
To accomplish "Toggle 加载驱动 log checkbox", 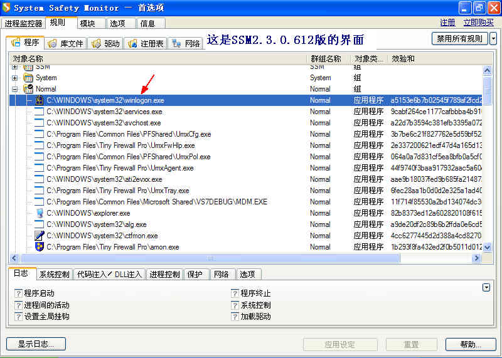I will coord(235,317).
